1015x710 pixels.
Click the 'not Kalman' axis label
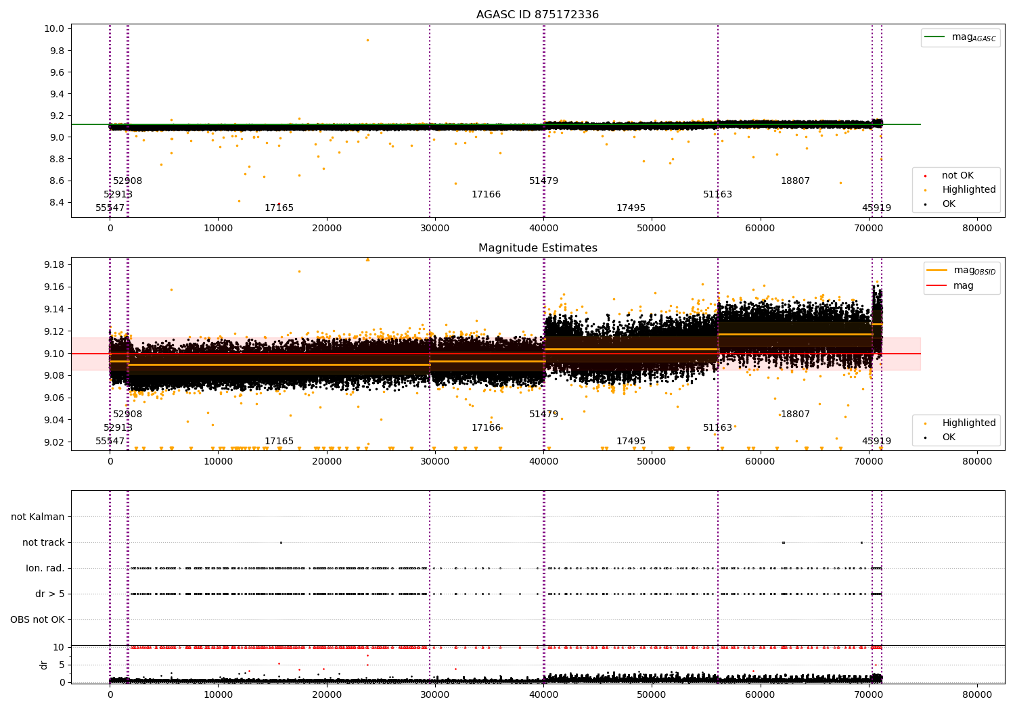(38, 517)
